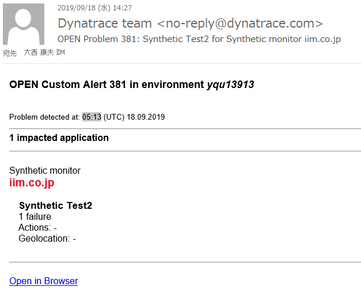The image size is (361, 302).
Task: Click the 'Synthetic monitor' label
Action: [x=45, y=170]
